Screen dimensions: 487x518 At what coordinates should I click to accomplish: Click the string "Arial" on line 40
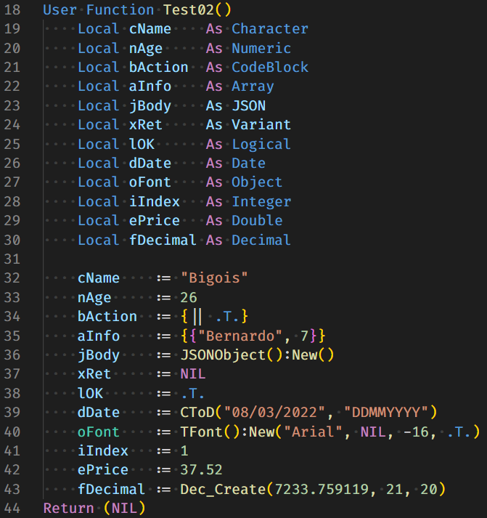(x=313, y=432)
